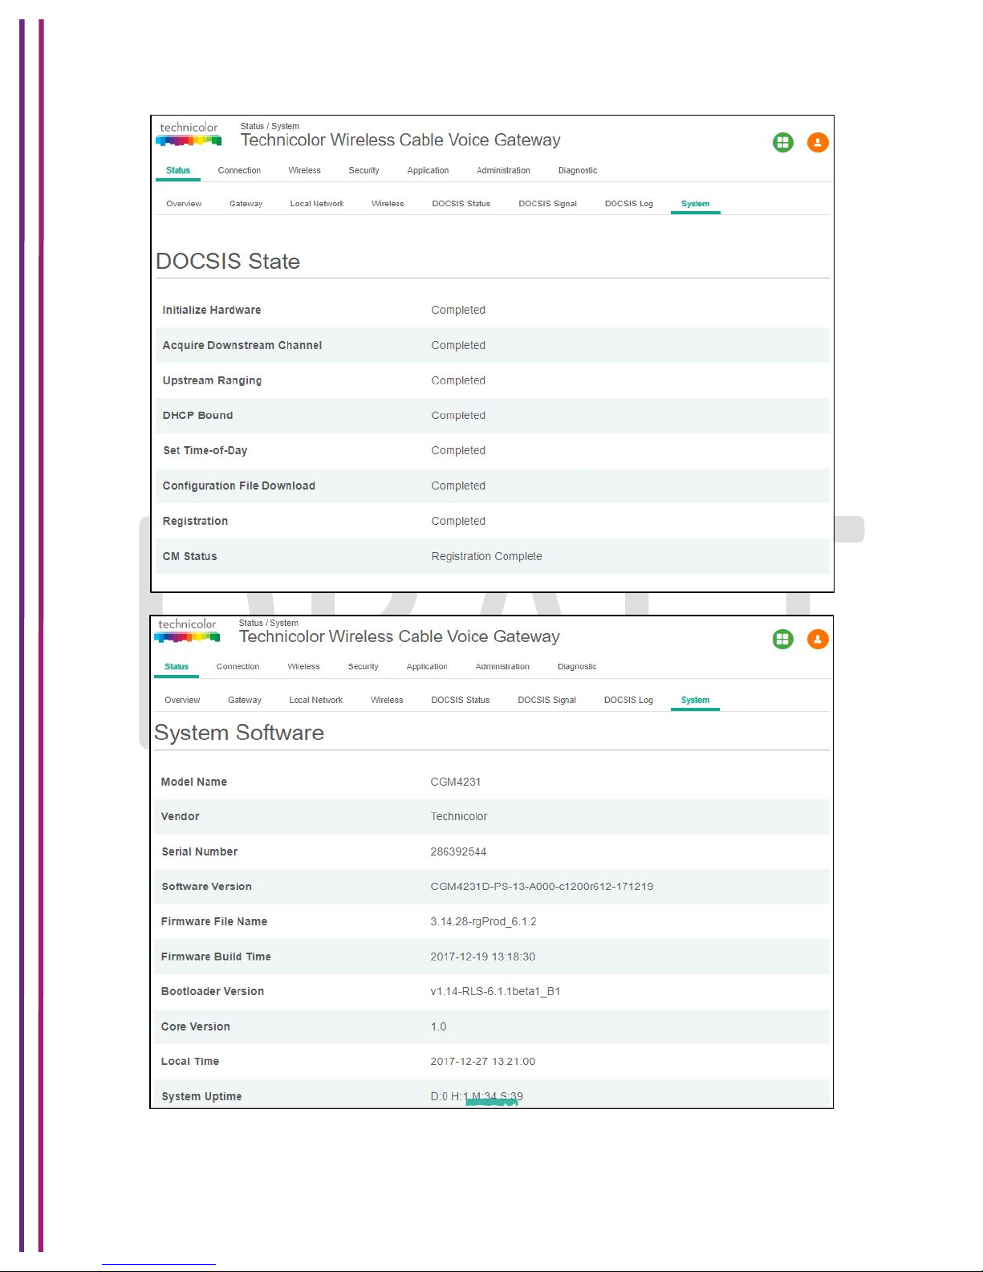Open the orange user icon in the System Software screenshot
Screen dimensions: 983x1272
[818, 640]
